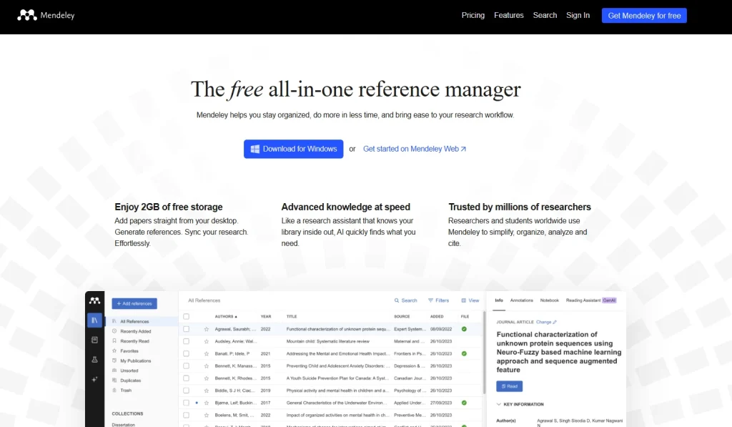
Task: Check the box for Biddle, S J H row
Action: click(x=187, y=391)
